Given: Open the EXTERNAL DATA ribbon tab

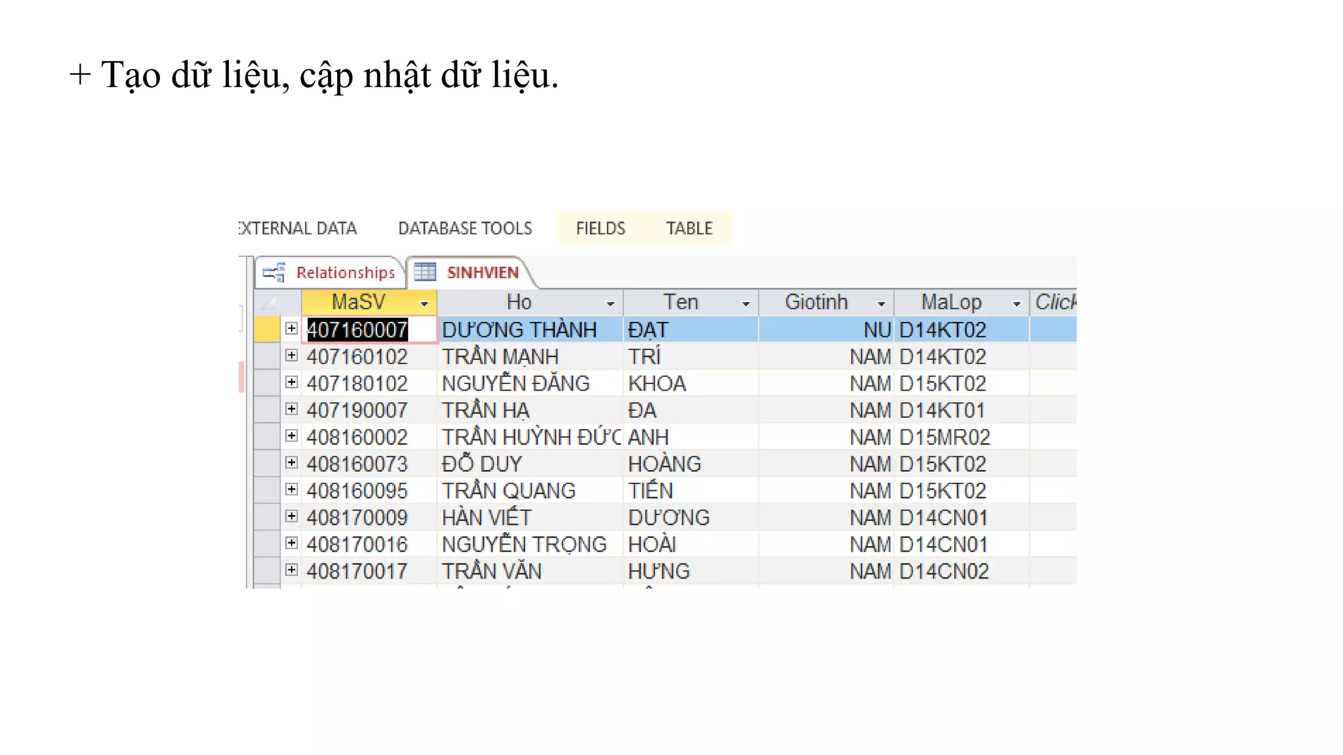Looking at the screenshot, I should tap(298, 228).
